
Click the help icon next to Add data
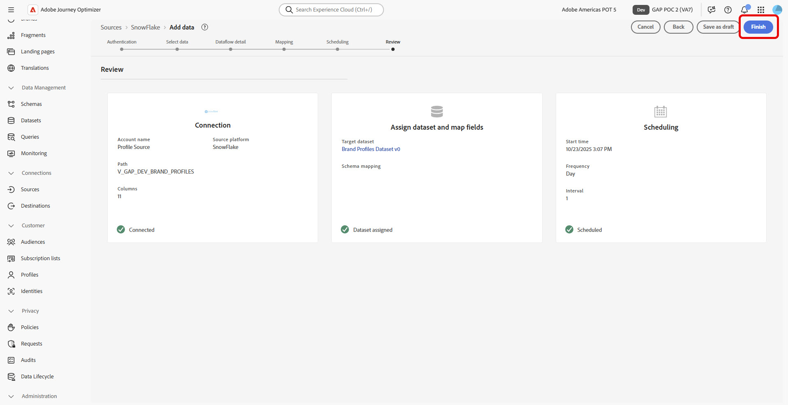[205, 27]
